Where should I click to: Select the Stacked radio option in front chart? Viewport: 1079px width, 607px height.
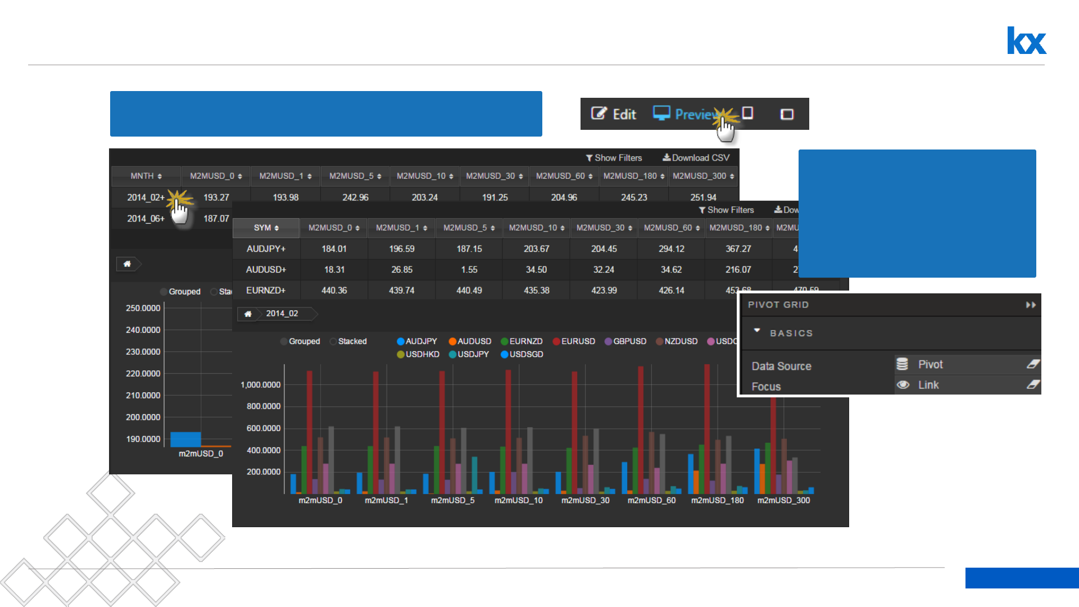(x=333, y=342)
